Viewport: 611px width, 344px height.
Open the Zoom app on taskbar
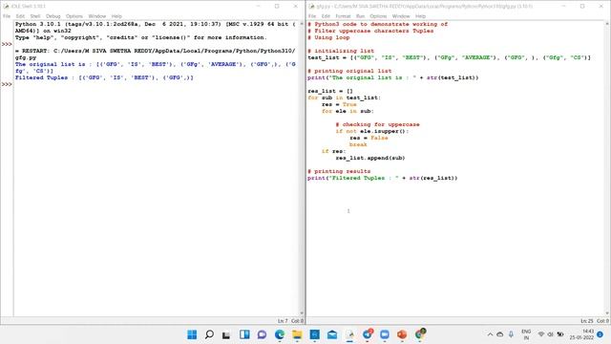click(385, 334)
